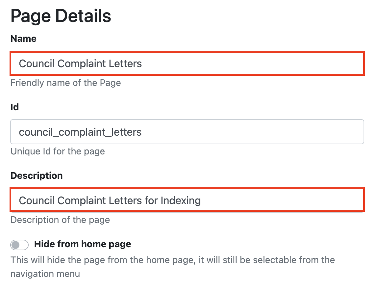
Task: Place cursor on 'Council Complaint Letters' name text
Action: (x=80, y=63)
